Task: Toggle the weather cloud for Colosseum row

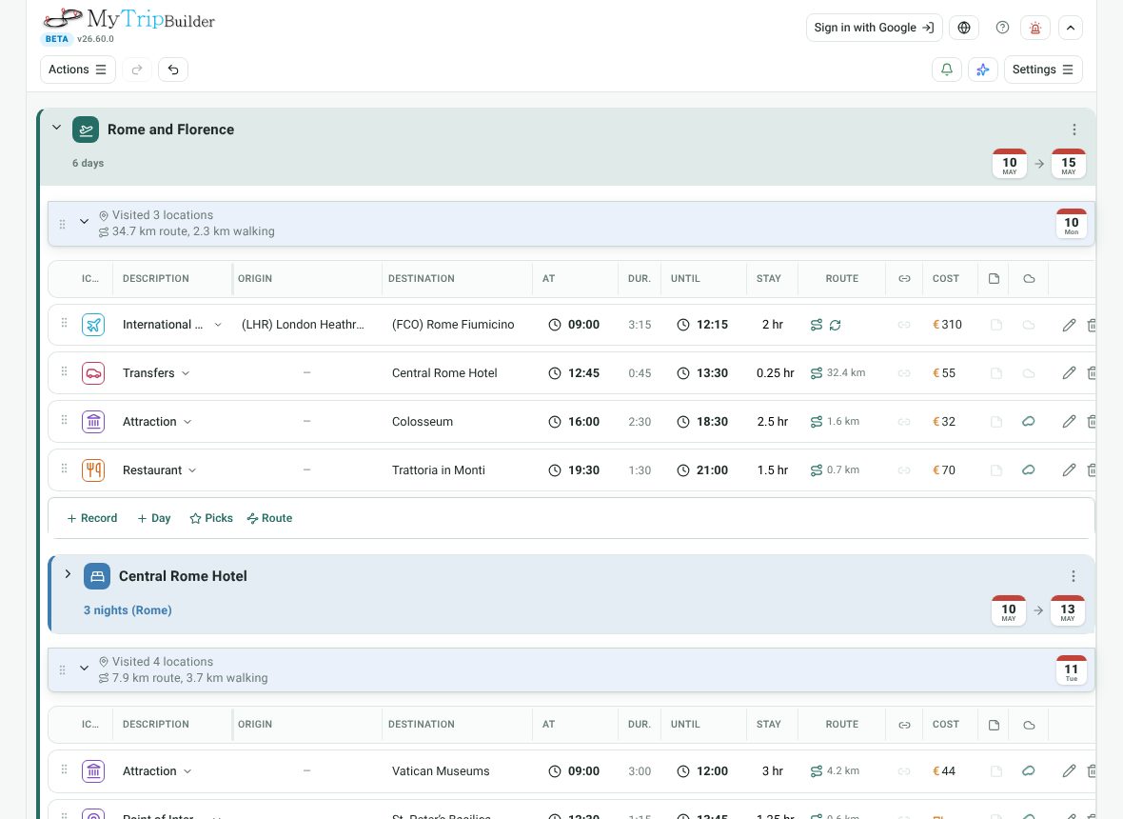Action: (1029, 421)
